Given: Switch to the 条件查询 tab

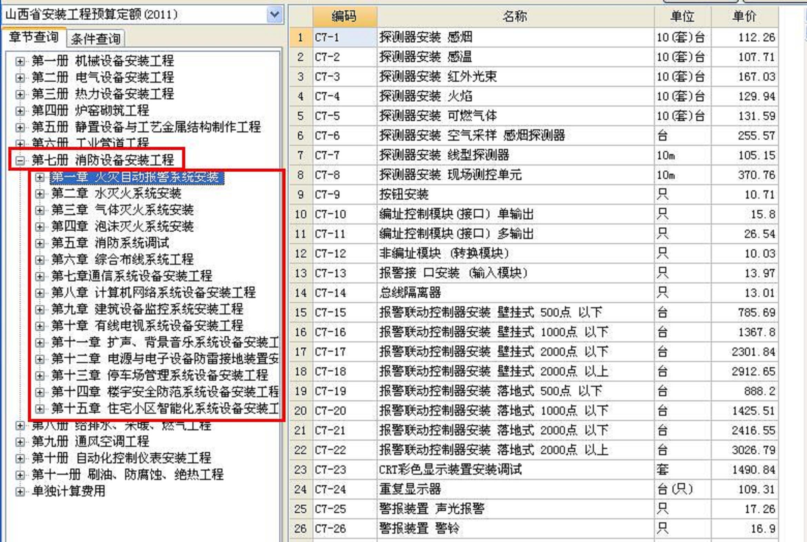Looking at the screenshot, I should pos(96,38).
